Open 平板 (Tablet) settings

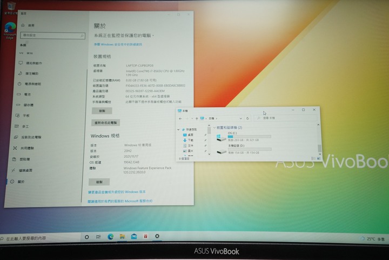23,116
